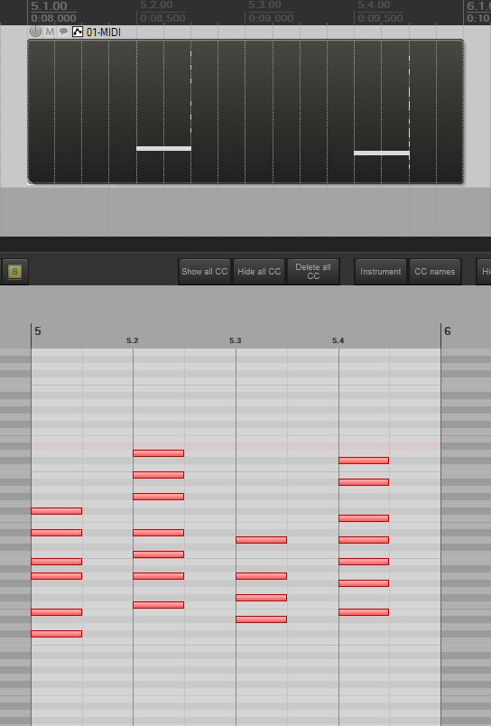Select the highest note at beat 5.3
The width and height of the screenshot is (491, 726).
tap(262, 540)
